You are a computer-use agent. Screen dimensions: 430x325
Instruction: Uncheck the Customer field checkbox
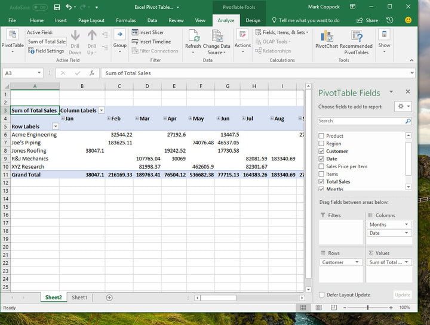(322, 151)
